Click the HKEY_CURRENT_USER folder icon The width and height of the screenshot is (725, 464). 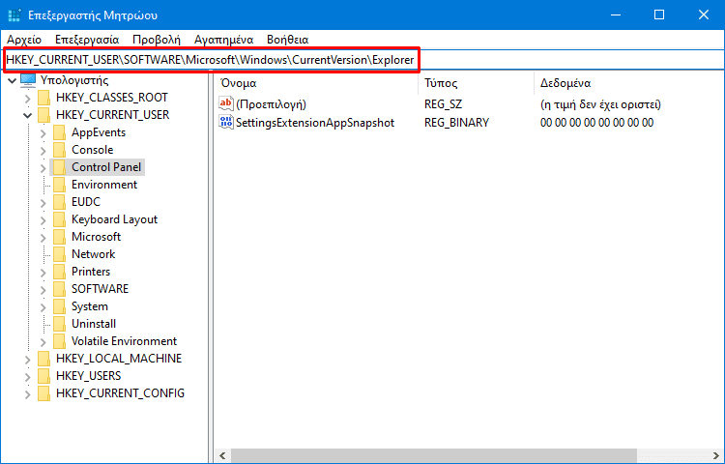click(43, 115)
